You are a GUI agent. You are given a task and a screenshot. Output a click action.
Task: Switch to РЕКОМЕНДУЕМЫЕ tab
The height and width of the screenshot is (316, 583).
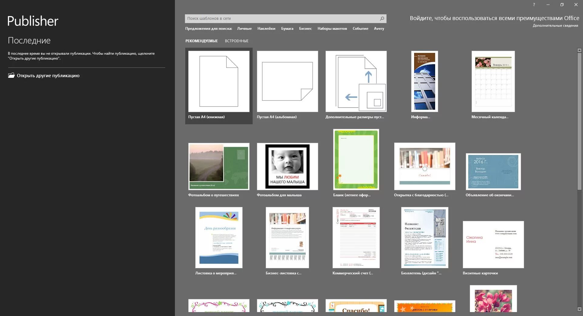click(x=202, y=41)
